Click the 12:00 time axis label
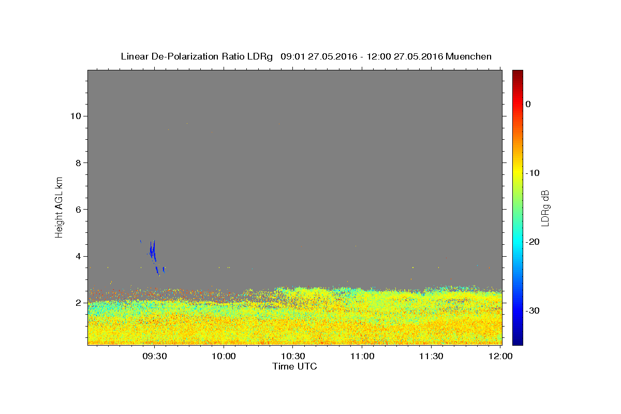This screenshot has width=621, height=414. point(501,357)
